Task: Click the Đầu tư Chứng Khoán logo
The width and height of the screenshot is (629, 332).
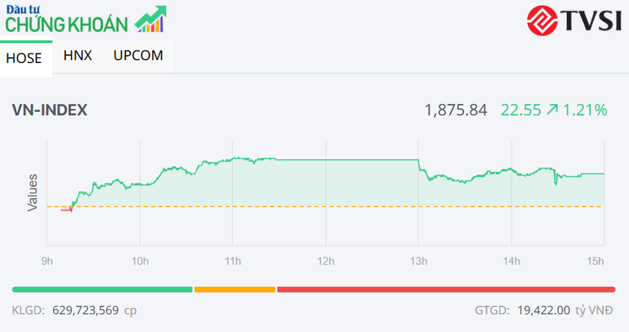Action: [70, 19]
